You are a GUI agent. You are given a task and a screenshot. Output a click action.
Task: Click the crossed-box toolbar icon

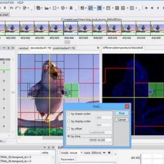pyautogui.click(x=132, y=8)
